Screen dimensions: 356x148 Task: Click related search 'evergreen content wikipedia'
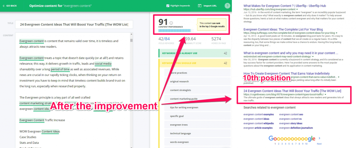click(x=258, y=123)
